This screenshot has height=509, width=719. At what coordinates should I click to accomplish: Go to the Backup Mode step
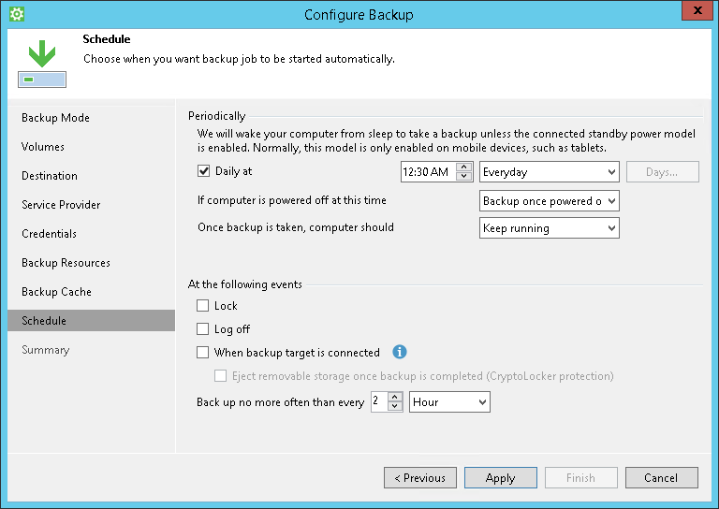click(56, 118)
